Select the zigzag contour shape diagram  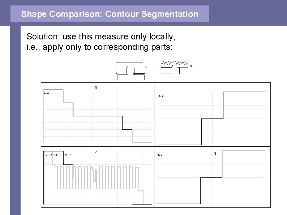click(175, 66)
